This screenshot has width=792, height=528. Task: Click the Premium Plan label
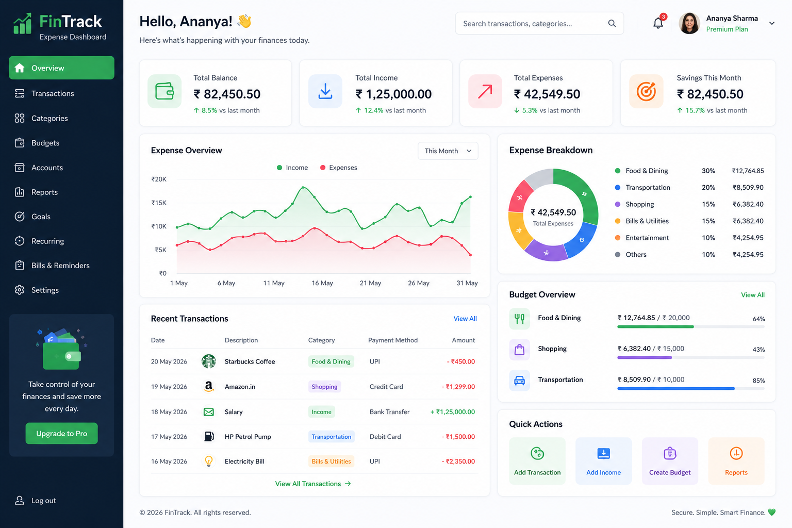point(727,29)
